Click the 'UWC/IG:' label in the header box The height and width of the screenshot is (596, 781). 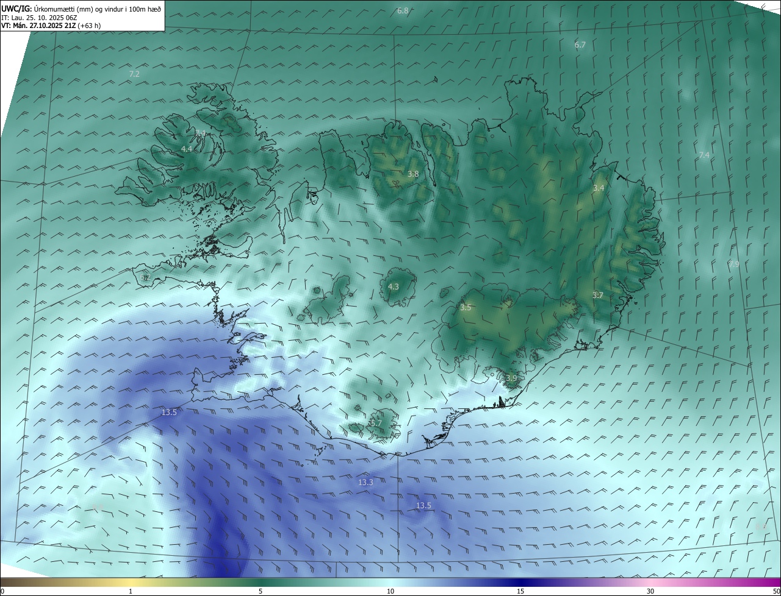pyautogui.click(x=16, y=8)
